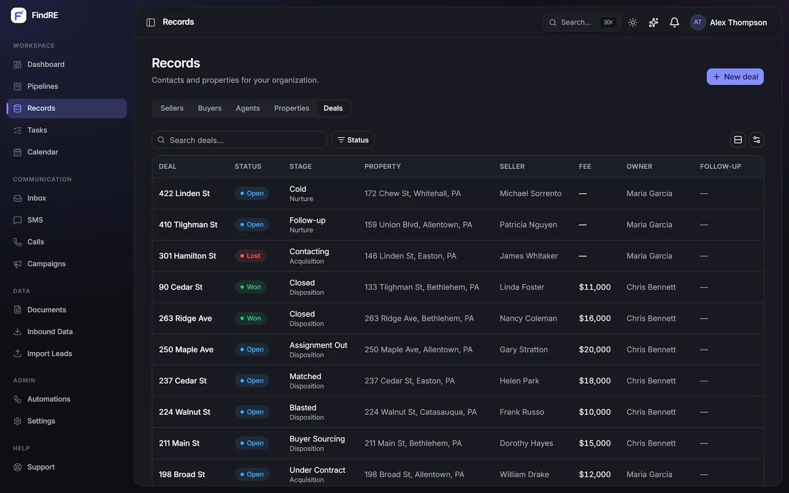This screenshot has width=789, height=493.
Task: Open the 198 Broad St deal
Action: (182, 475)
